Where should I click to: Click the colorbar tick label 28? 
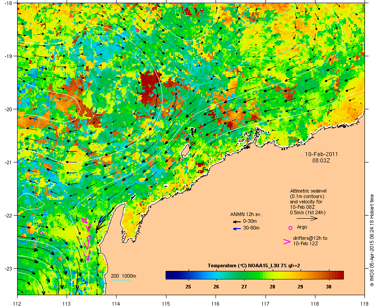pyautogui.click(x=272, y=287)
